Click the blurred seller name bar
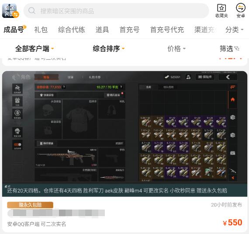The image size is (249, 234). pos(56,213)
